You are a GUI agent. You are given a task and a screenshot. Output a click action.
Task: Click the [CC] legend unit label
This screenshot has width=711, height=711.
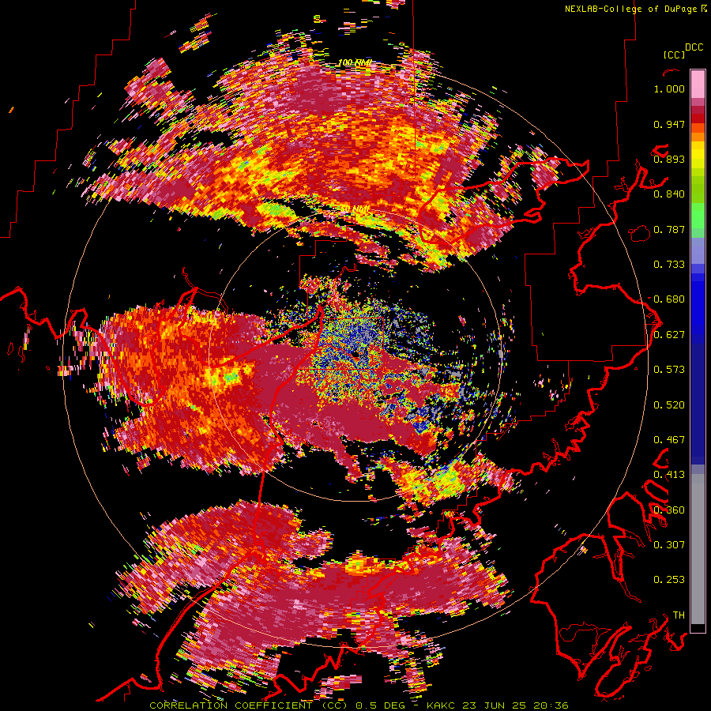pos(674,55)
